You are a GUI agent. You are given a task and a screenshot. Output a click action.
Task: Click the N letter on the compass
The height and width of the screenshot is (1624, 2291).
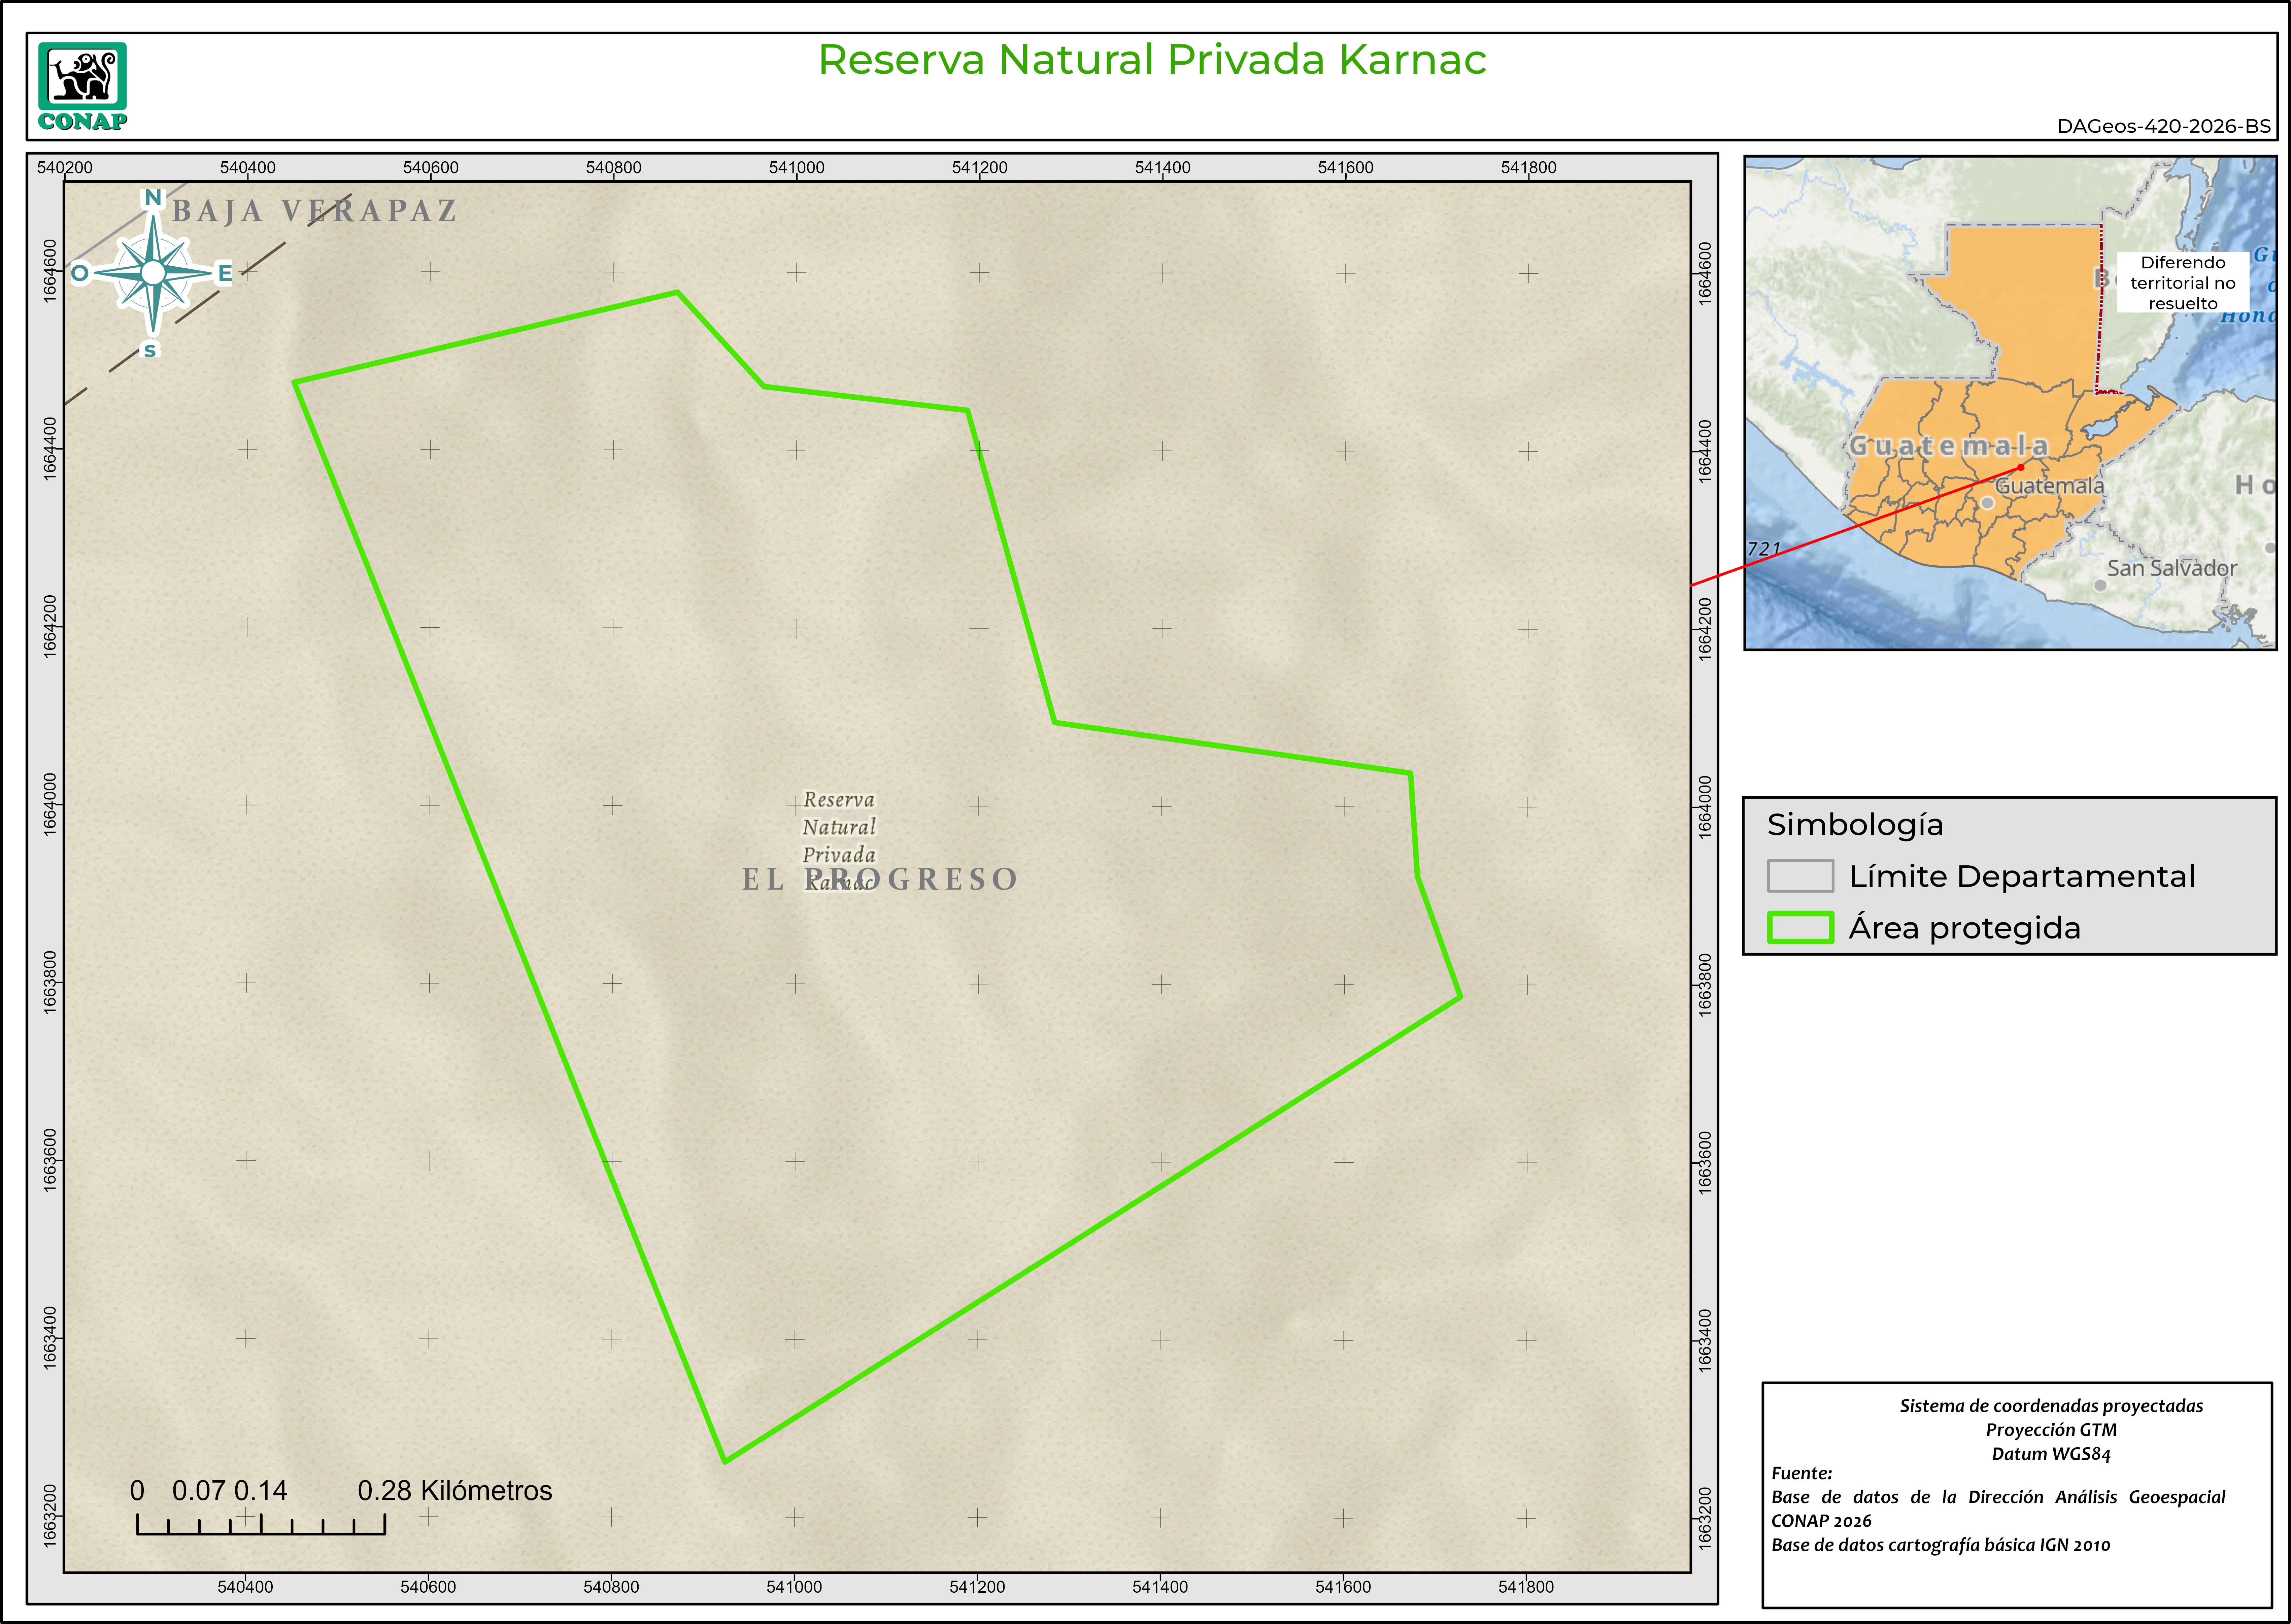click(x=153, y=197)
